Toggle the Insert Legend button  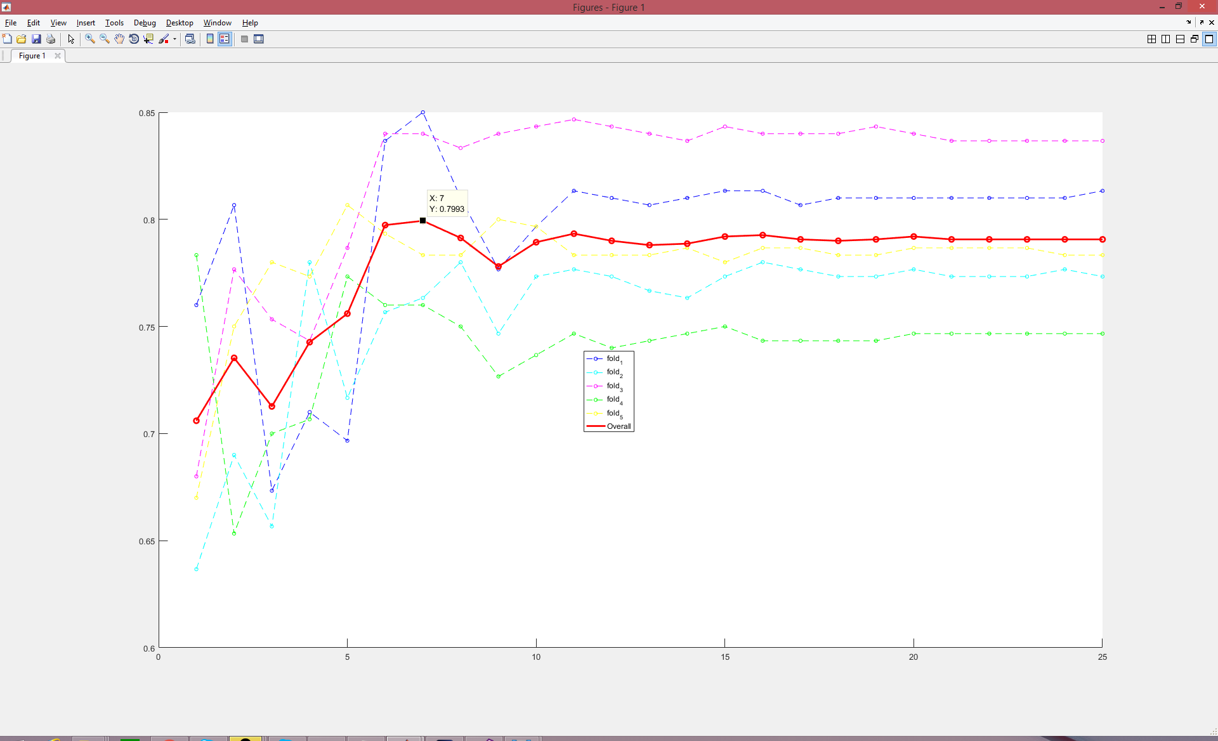225,39
